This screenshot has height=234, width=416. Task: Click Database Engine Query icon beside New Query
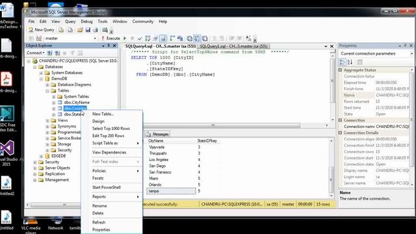pos(61,30)
